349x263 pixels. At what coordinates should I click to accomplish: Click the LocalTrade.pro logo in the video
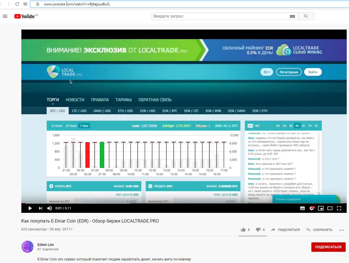point(64,72)
